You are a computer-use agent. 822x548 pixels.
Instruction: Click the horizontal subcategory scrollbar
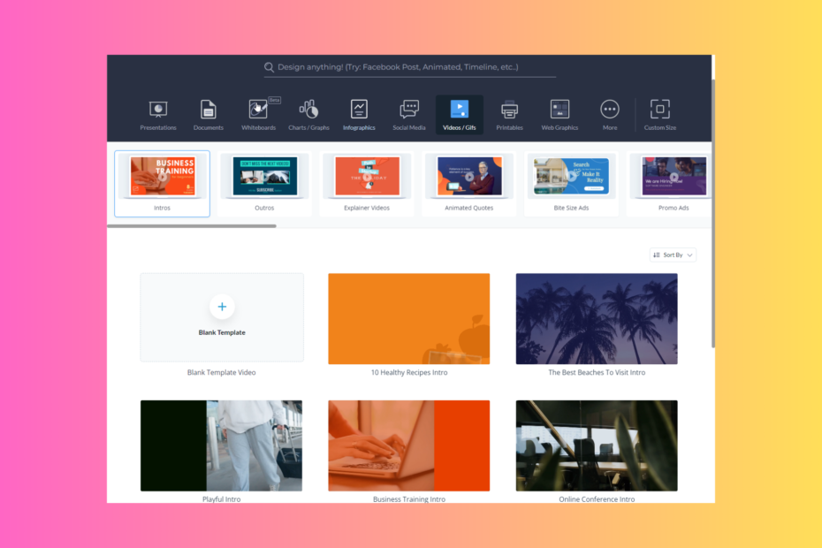point(192,226)
